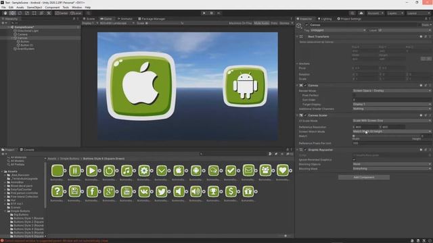Toggle Canvas GameObject active checkbox in Inspector
Image resolution: width=433 pixels, height=243 pixels.
pyautogui.click(x=306, y=25)
